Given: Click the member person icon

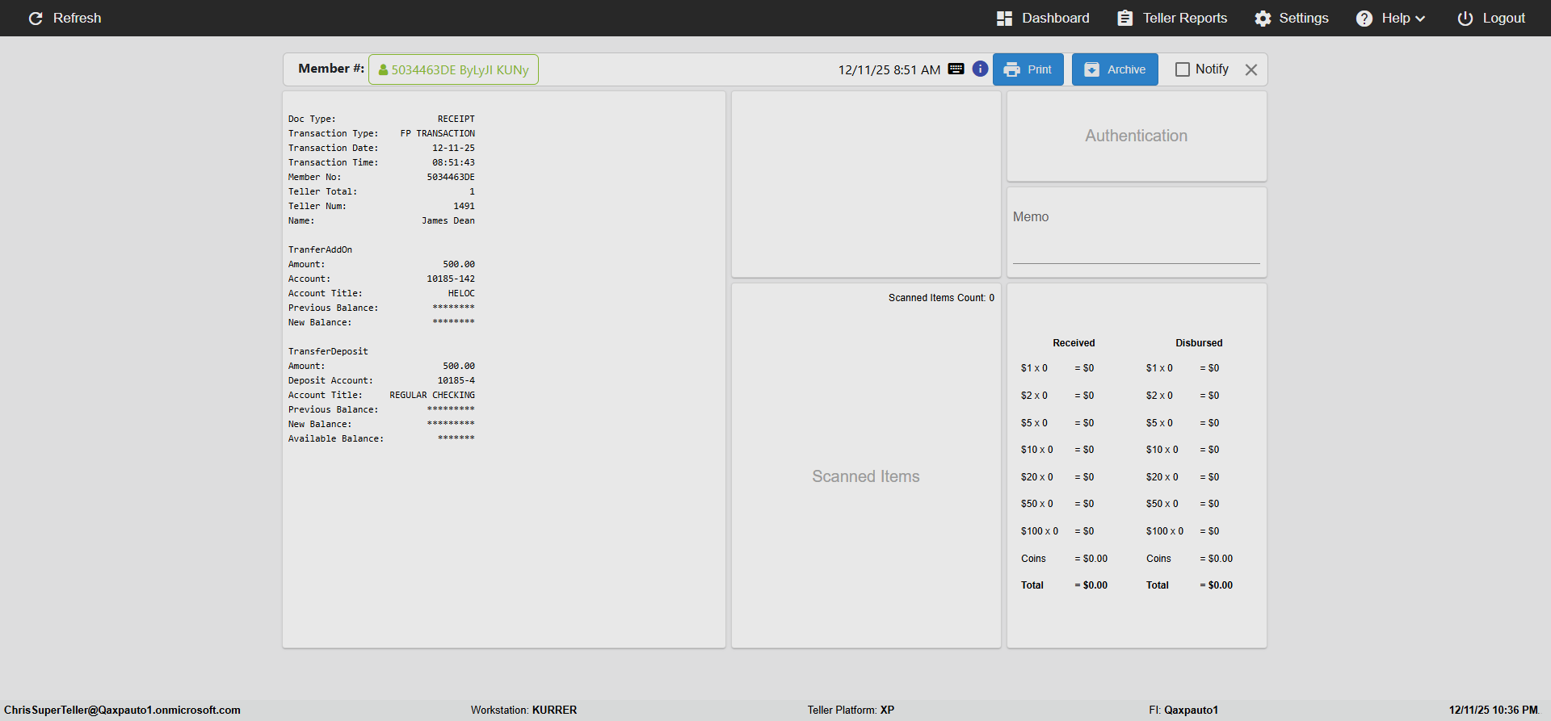Looking at the screenshot, I should (x=383, y=70).
